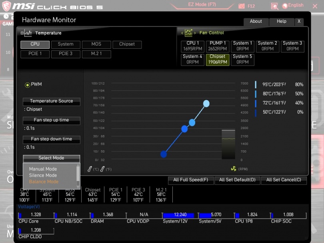
Task: Open the BIOS search icon
Action: (274, 6)
